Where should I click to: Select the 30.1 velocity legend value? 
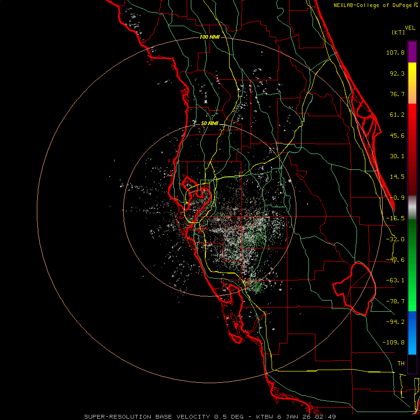click(x=397, y=156)
